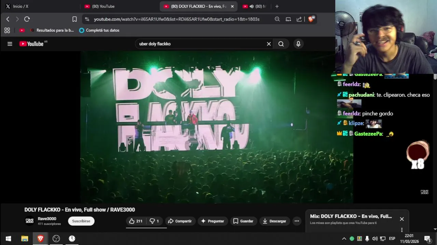Open the Windows Start menu

click(x=8, y=239)
